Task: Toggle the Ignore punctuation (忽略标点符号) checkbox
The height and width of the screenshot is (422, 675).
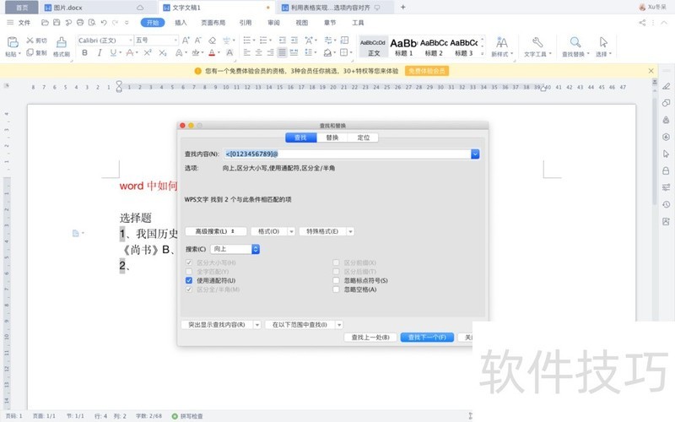Action: tap(336, 280)
